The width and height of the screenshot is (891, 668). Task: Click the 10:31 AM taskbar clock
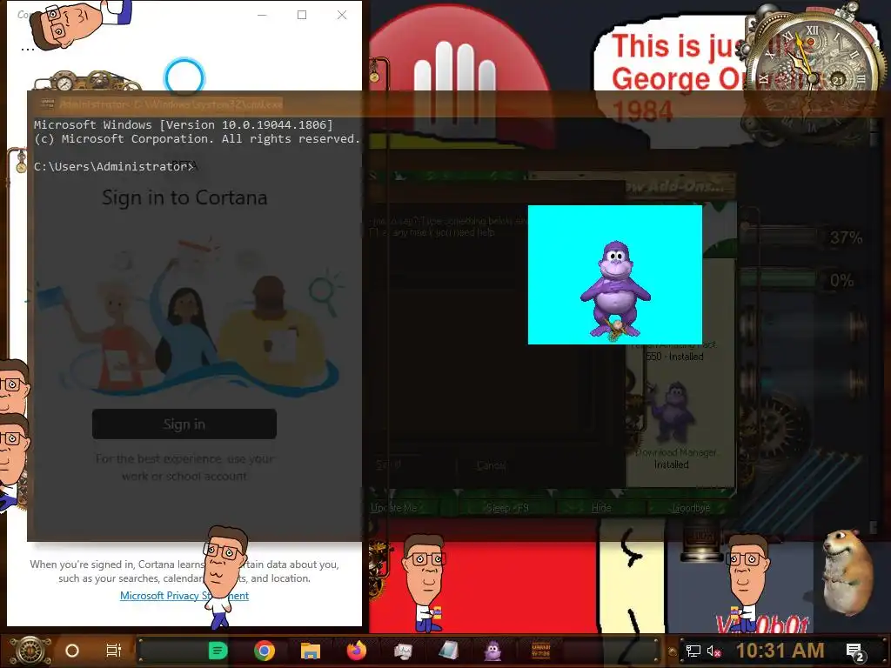coord(780,651)
